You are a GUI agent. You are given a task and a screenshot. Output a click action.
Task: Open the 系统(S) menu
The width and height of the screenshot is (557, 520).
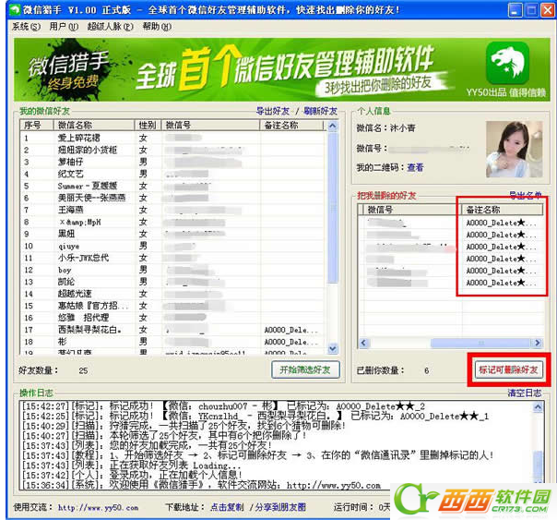tap(26, 27)
